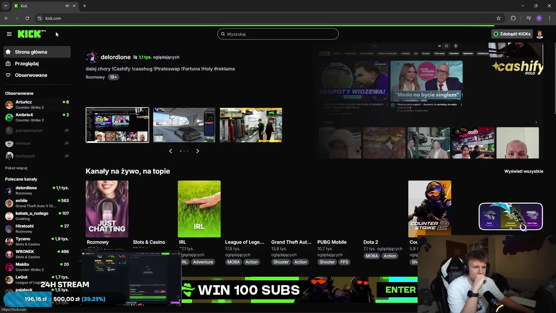Open Przeglądaj in the sidebar
This screenshot has width=556, height=313.
[37, 63]
